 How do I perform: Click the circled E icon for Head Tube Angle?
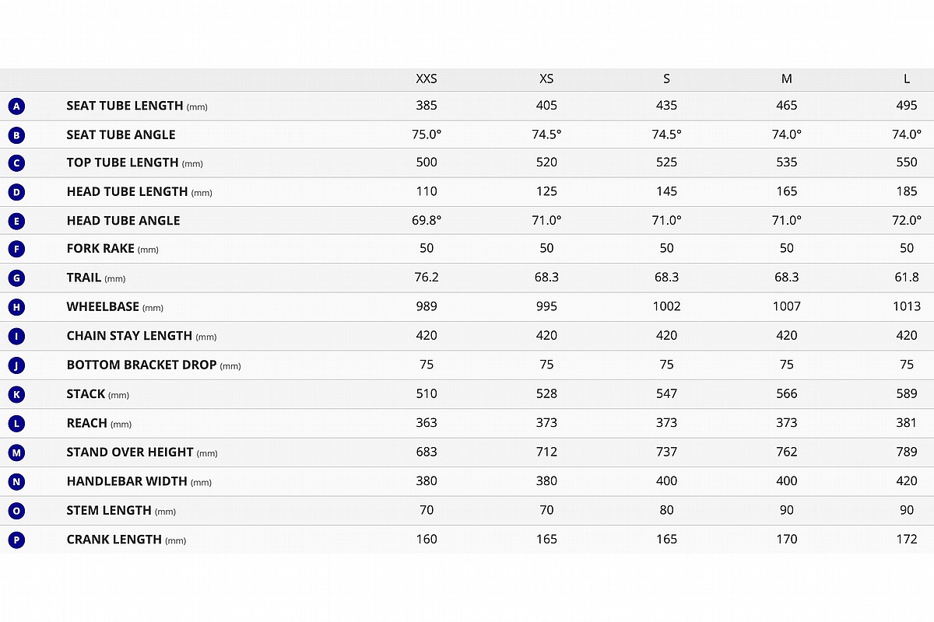point(16,221)
